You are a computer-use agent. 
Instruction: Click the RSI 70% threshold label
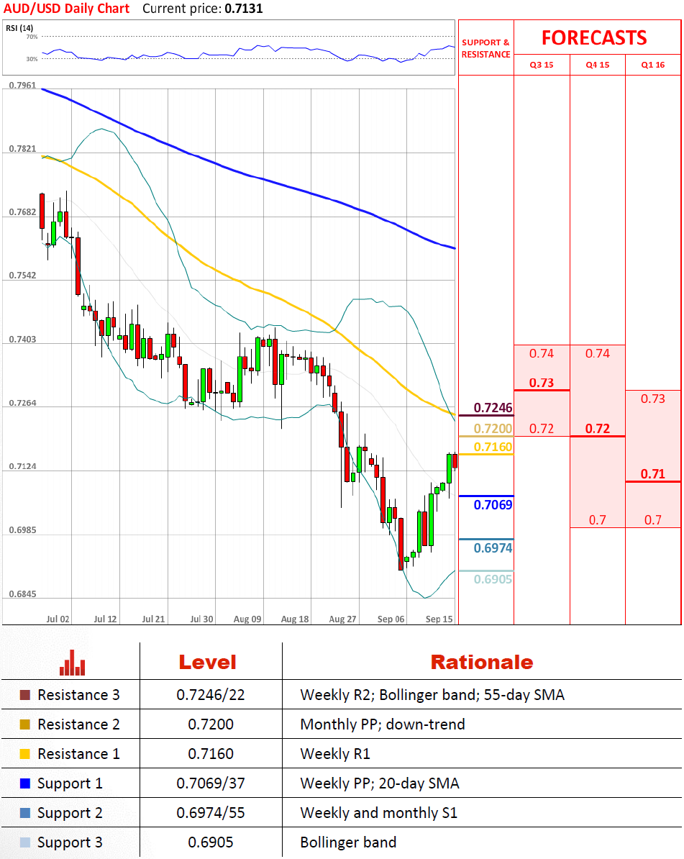pos(32,37)
